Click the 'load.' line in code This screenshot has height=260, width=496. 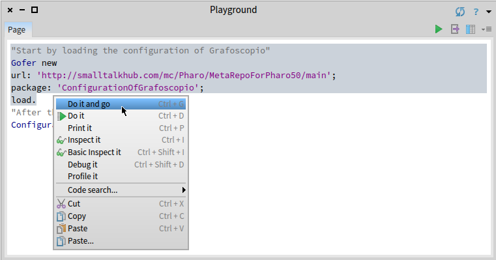click(23, 100)
